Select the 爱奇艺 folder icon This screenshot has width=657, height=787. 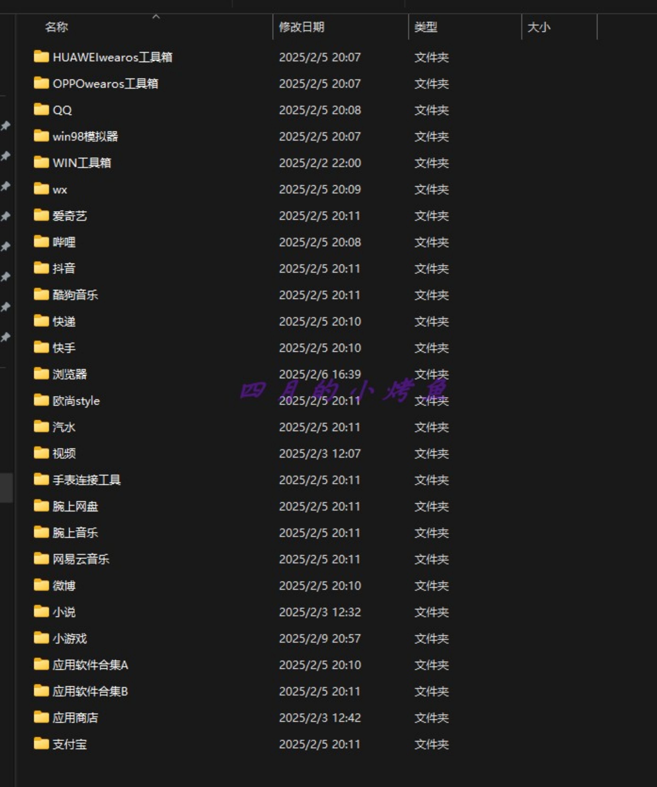click(x=41, y=215)
